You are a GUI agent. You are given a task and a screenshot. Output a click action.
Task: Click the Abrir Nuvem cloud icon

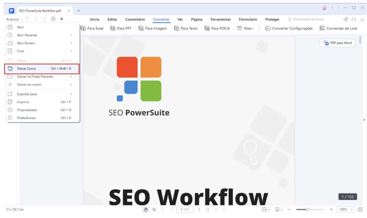[10, 43]
